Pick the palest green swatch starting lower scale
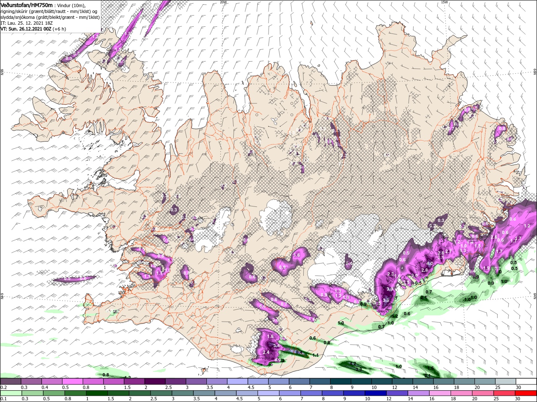The image size is (537, 402). coord(11,393)
